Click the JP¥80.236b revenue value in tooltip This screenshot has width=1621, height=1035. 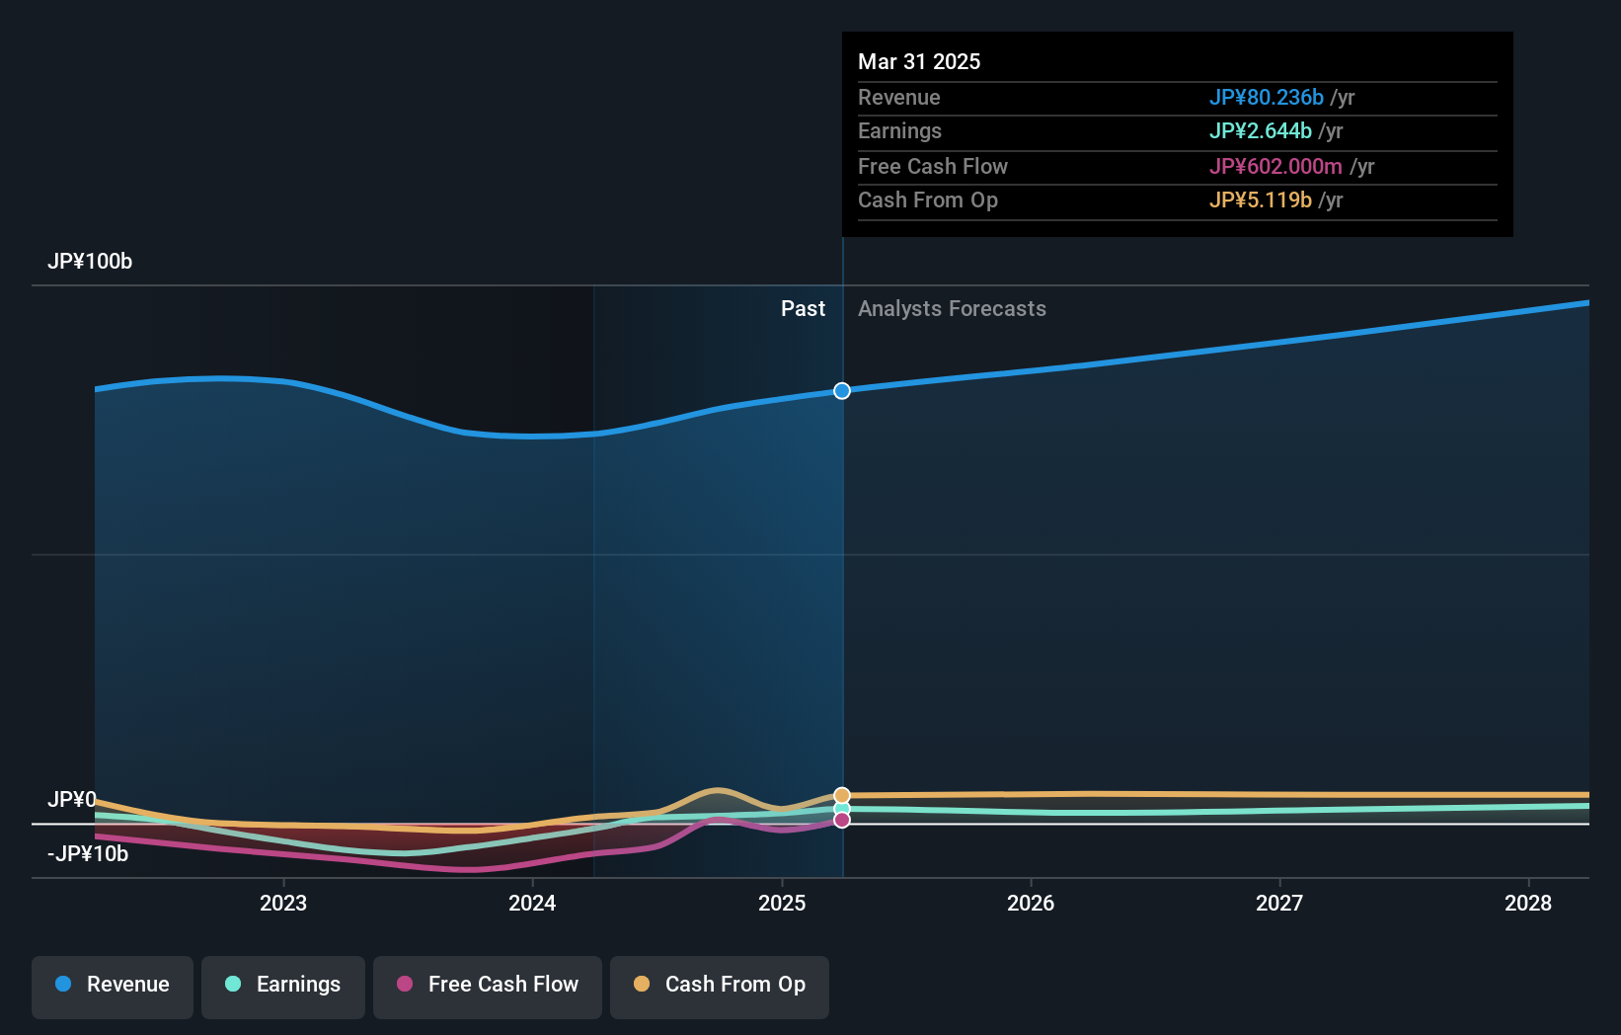click(x=1267, y=98)
